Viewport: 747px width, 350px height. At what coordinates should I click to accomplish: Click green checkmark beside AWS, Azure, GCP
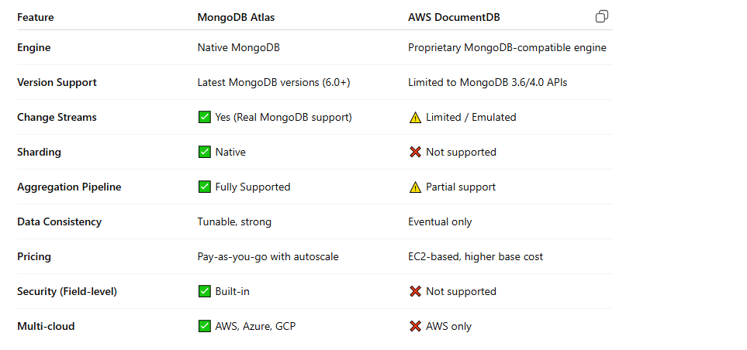click(204, 326)
